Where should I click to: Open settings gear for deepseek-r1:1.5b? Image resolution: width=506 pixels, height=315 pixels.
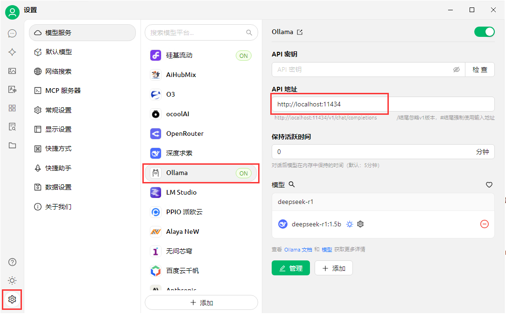(x=360, y=224)
